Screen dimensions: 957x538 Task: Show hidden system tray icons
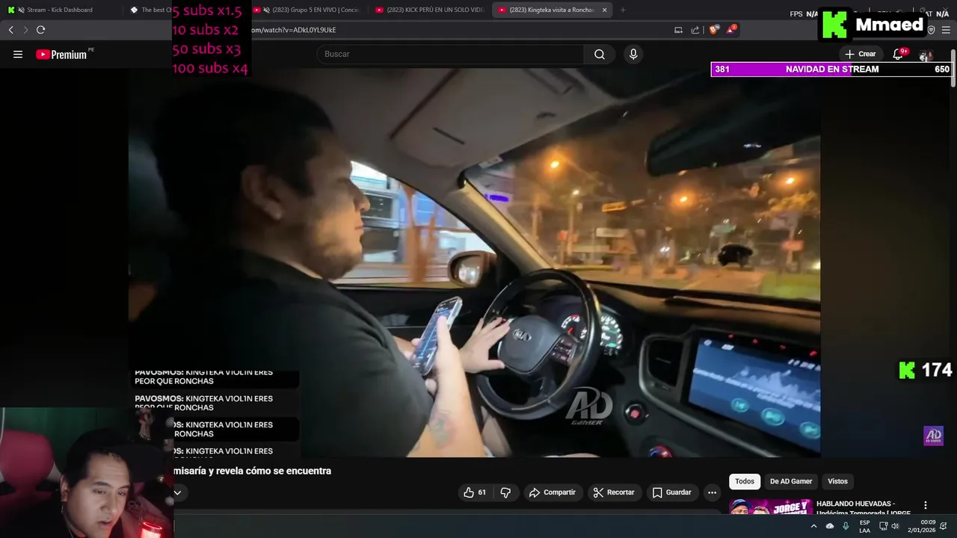point(813,526)
